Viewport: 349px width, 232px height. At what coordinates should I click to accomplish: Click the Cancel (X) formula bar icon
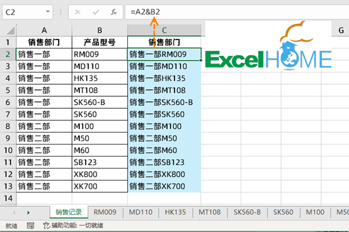coord(77,12)
